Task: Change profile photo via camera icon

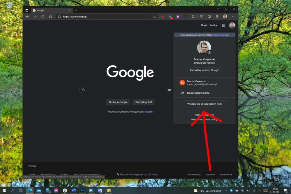Action: [x=209, y=53]
